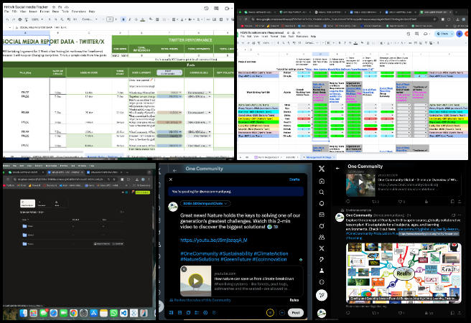The height and width of the screenshot is (323, 471).
Task: Share the Reality lesson plan post
Action: [x=460, y=312]
